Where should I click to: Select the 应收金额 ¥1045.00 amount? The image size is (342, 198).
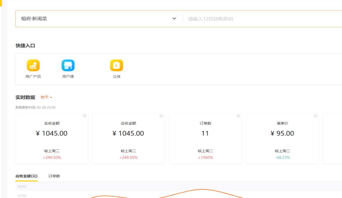(x=128, y=133)
